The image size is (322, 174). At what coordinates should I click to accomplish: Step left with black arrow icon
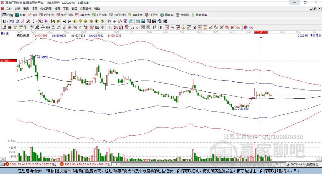64,21
